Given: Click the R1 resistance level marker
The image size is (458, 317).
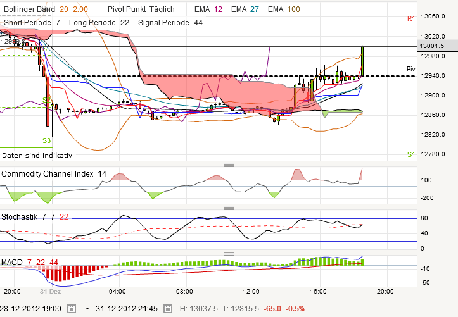Looking at the screenshot, I should pyautogui.click(x=410, y=19).
